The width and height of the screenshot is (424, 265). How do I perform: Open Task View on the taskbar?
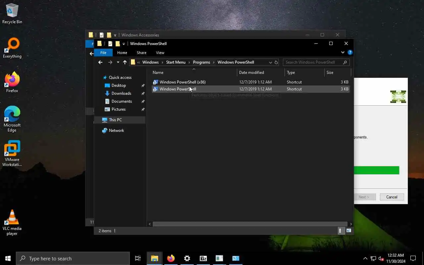tap(138, 258)
